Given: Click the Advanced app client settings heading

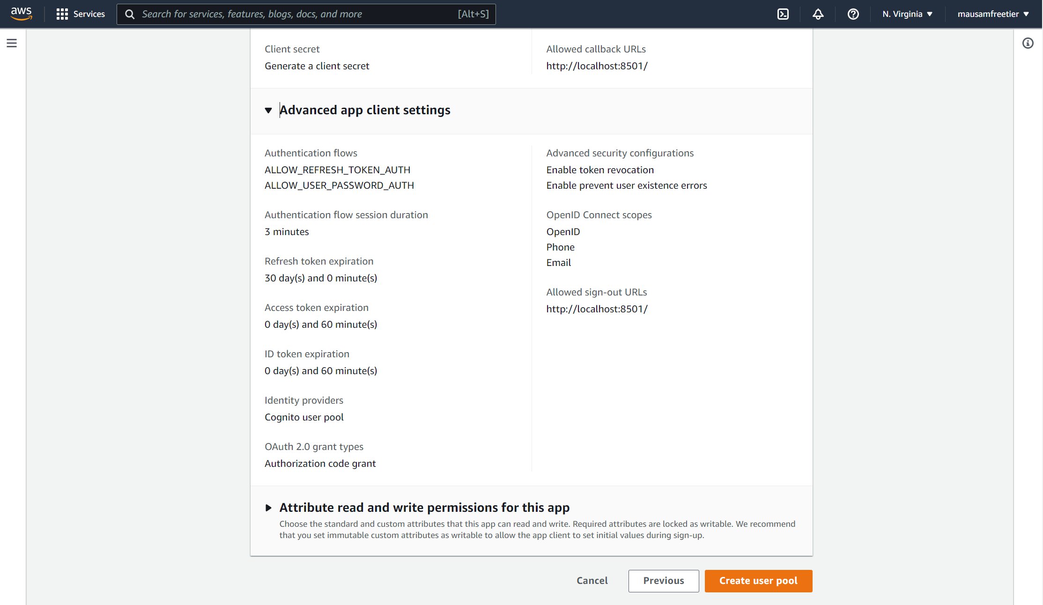Looking at the screenshot, I should point(365,110).
